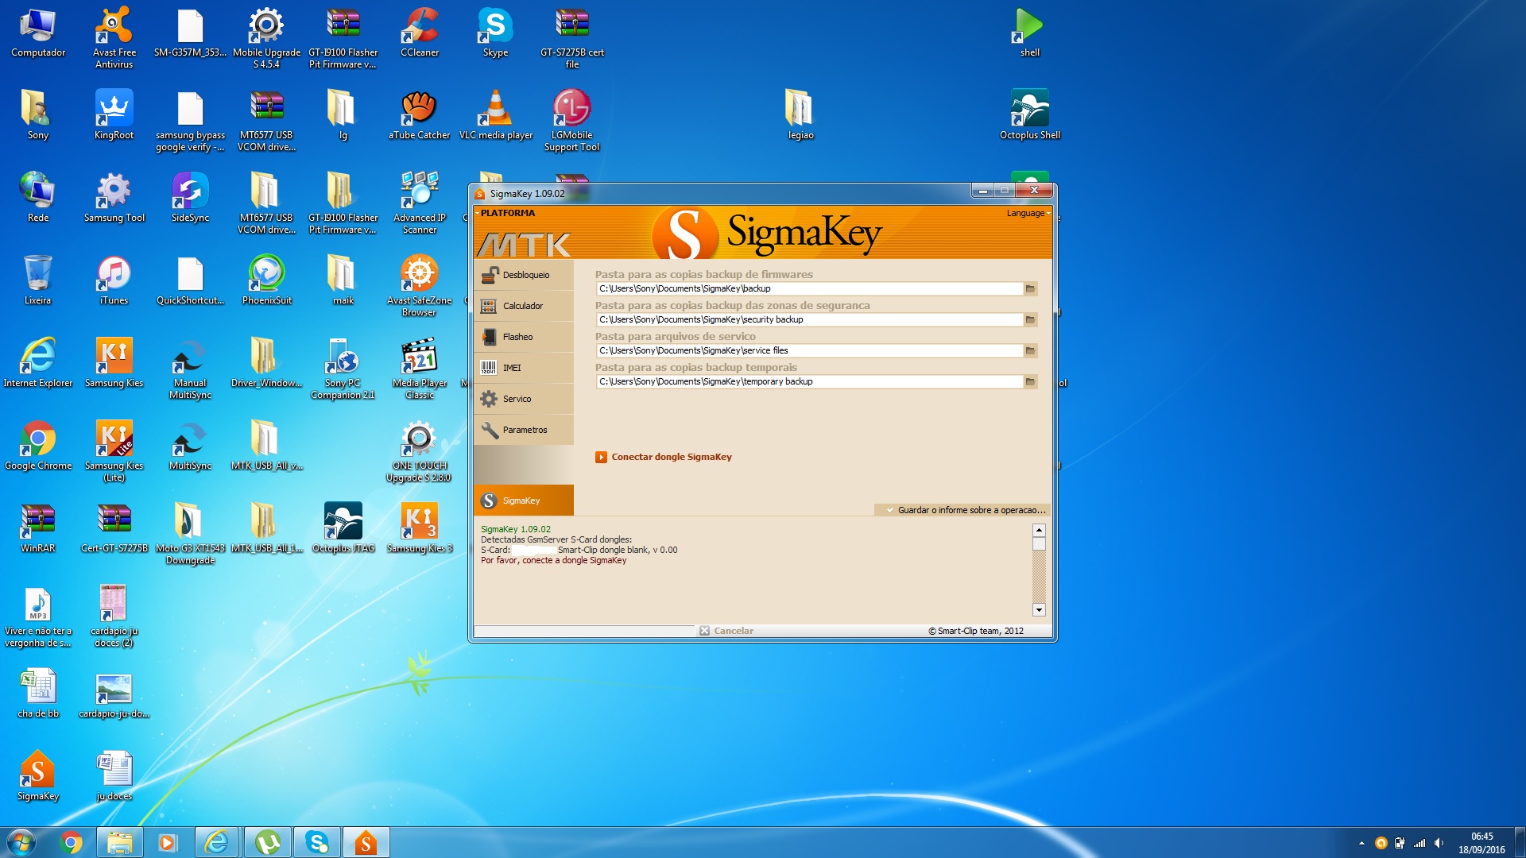Open the Desbloqueio section in SigmaKey
This screenshot has width=1526, height=858.
524,275
